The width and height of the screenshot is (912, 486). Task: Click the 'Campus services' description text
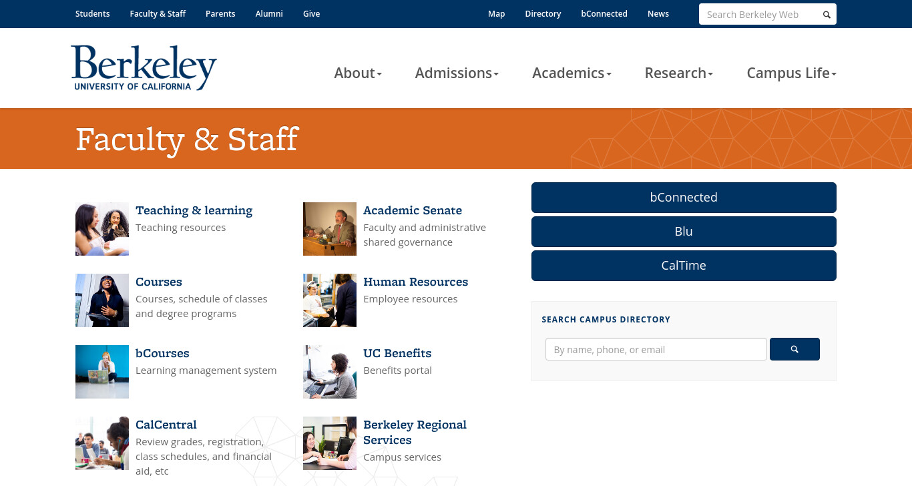(402, 457)
